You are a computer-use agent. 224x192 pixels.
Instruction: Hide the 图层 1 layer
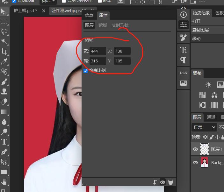(x=196, y=149)
